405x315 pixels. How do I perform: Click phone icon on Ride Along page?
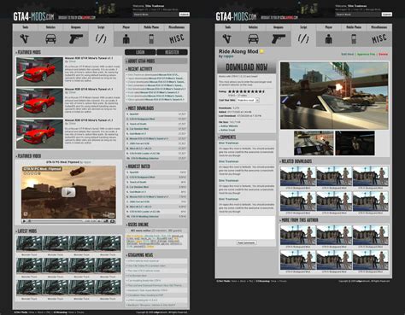(x=354, y=38)
